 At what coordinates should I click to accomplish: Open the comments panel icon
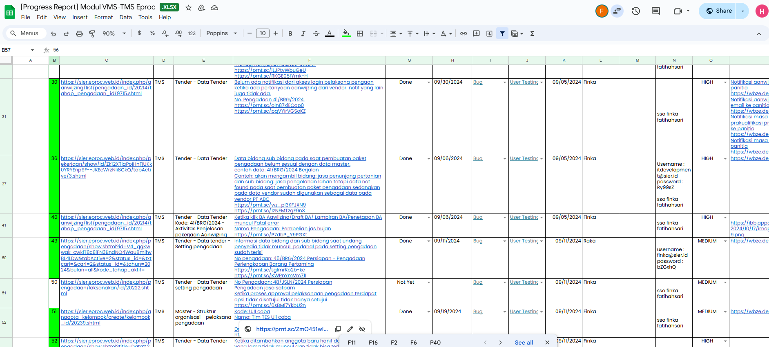(x=656, y=11)
